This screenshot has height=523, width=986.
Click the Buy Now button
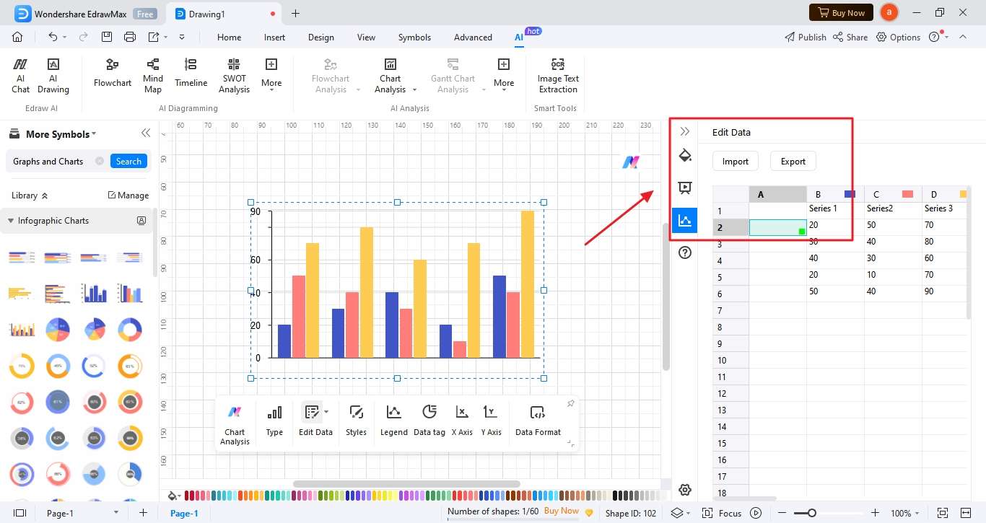(x=841, y=12)
